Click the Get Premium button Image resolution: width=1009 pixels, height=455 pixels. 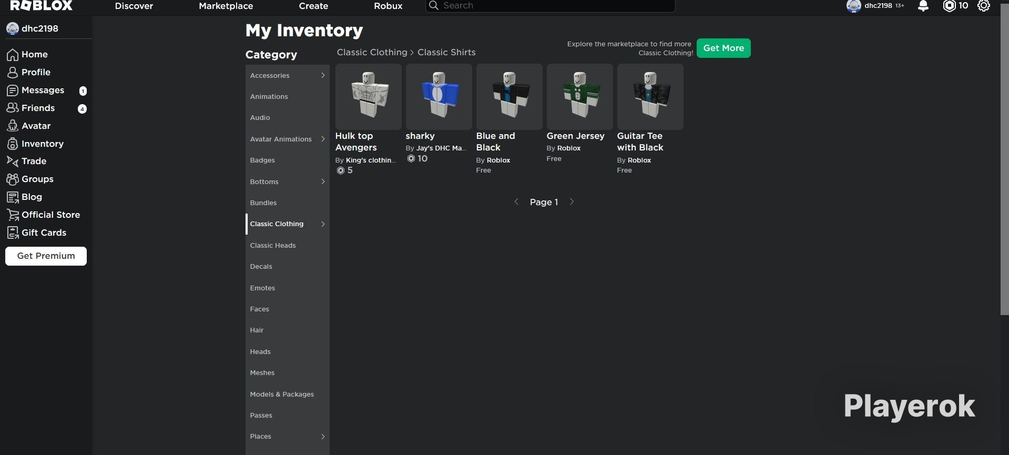(x=46, y=256)
